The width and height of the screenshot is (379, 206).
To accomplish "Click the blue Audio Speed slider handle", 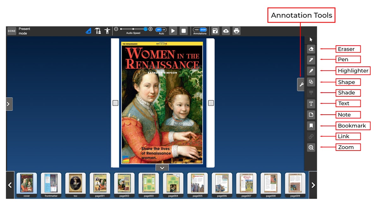I will 146,29.
